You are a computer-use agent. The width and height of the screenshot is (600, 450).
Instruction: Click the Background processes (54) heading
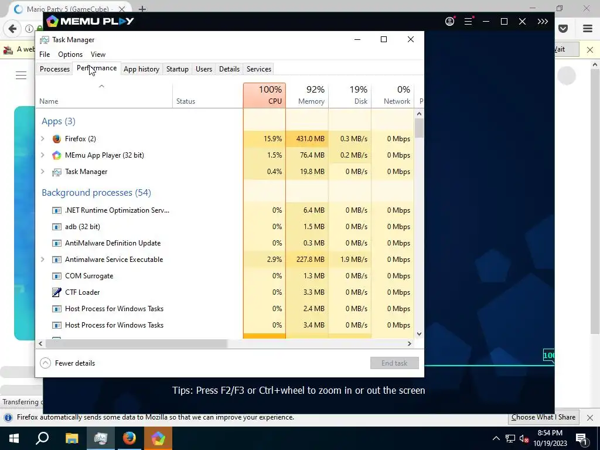pyautogui.click(x=97, y=192)
